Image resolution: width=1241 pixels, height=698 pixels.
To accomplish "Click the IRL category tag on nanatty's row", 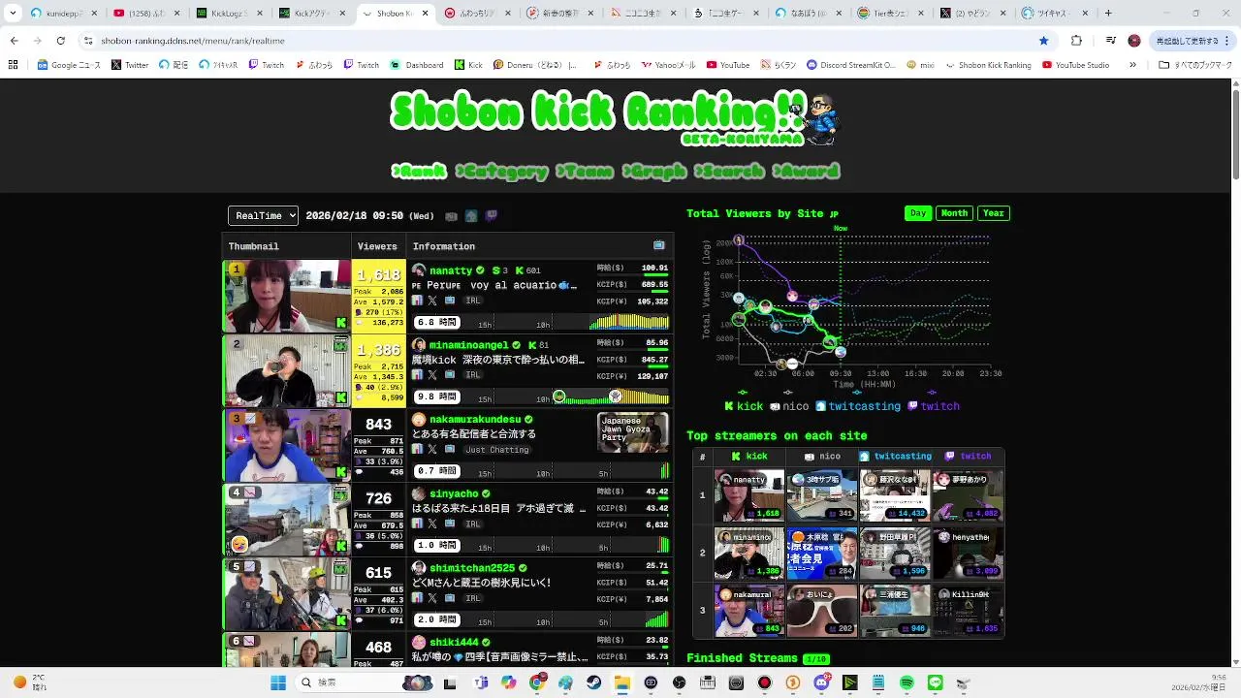I will point(473,301).
